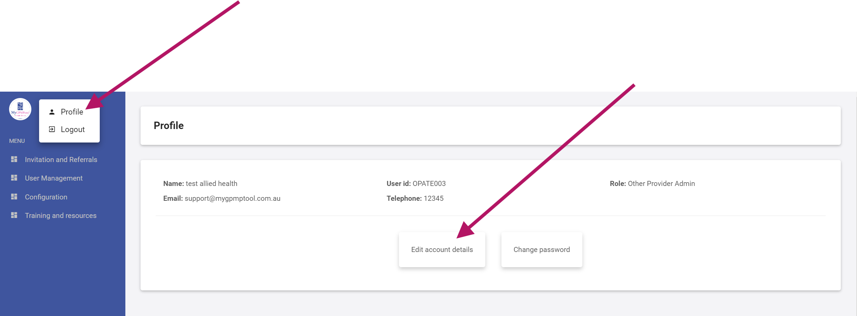Open the Invitation and Referrals text link

[61, 160]
